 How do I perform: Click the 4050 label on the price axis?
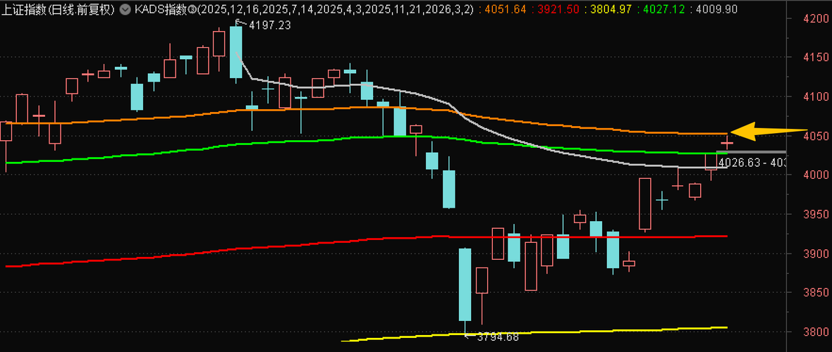point(816,137)
